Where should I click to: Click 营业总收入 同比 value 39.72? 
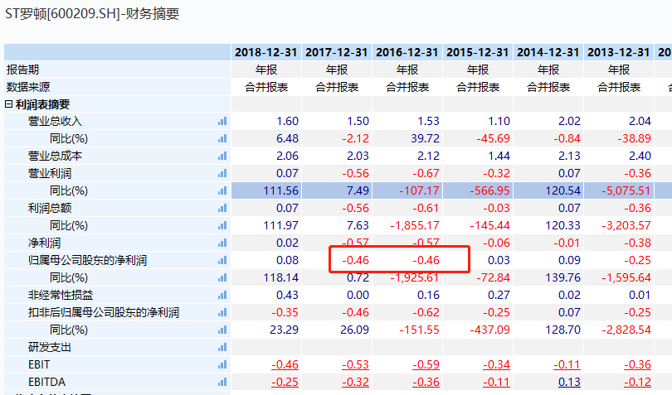coord(425,138)
